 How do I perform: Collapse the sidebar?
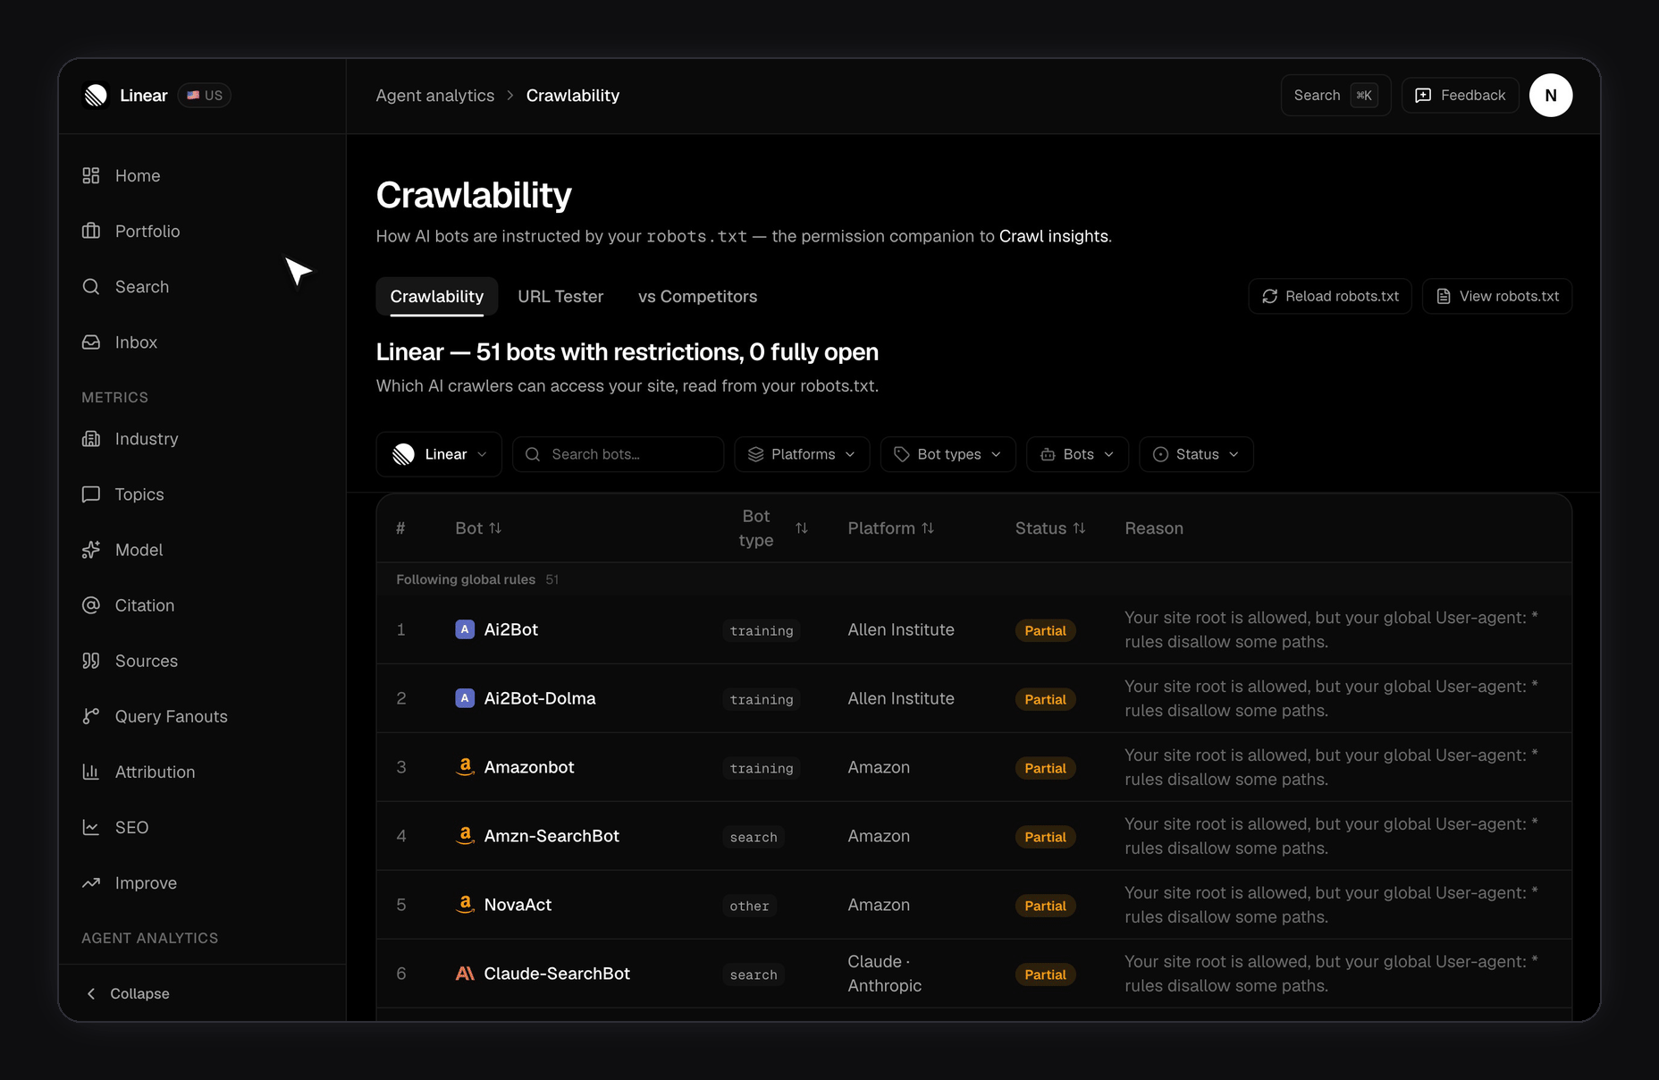click(128, 993)
